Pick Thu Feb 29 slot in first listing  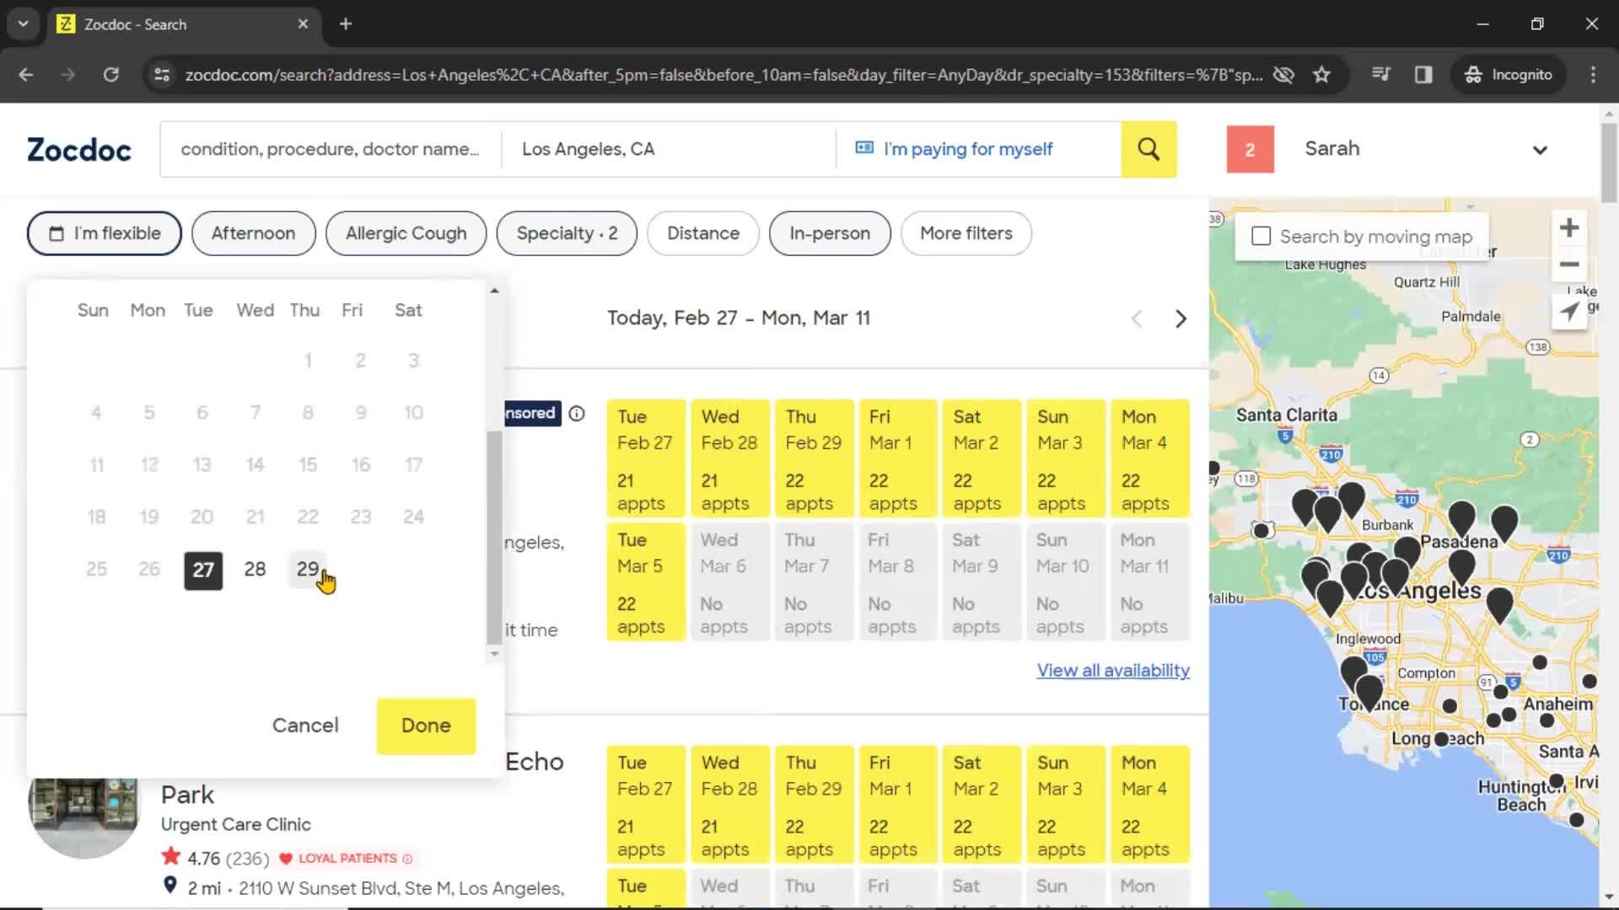(814, 459)
